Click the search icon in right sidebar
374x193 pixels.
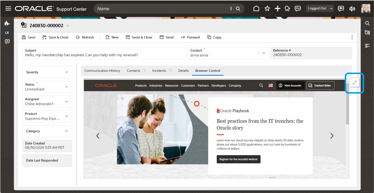[x=368, y=23]
